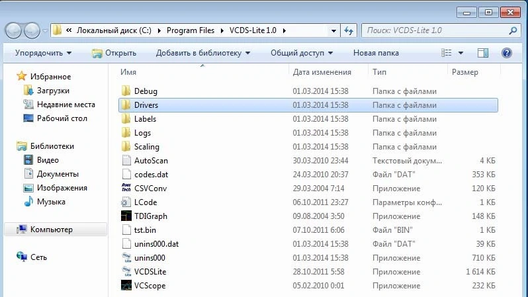Open the Музыка library
The width and height of the screenshot is (528, 297).
[x=51, y=202]
